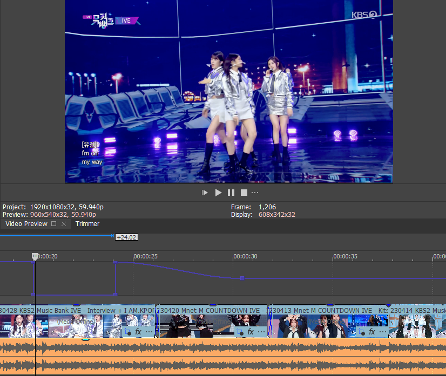Open Pan/Crop on the 230420 Mnet clip

point(240,332)
